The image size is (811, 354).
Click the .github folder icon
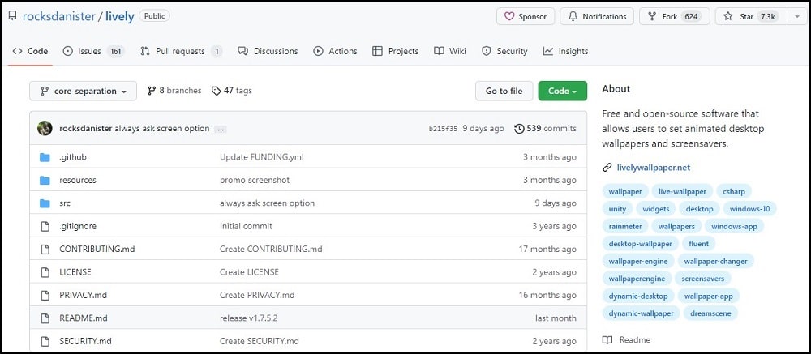[45, 157]
